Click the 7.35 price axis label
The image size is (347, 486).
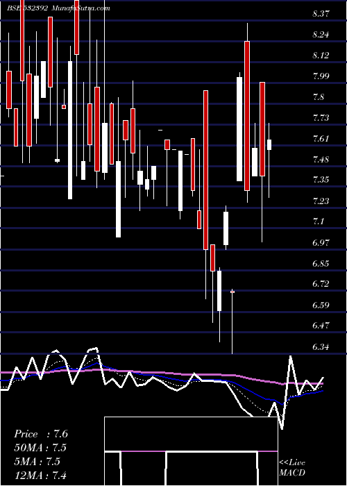pos(321,180)
